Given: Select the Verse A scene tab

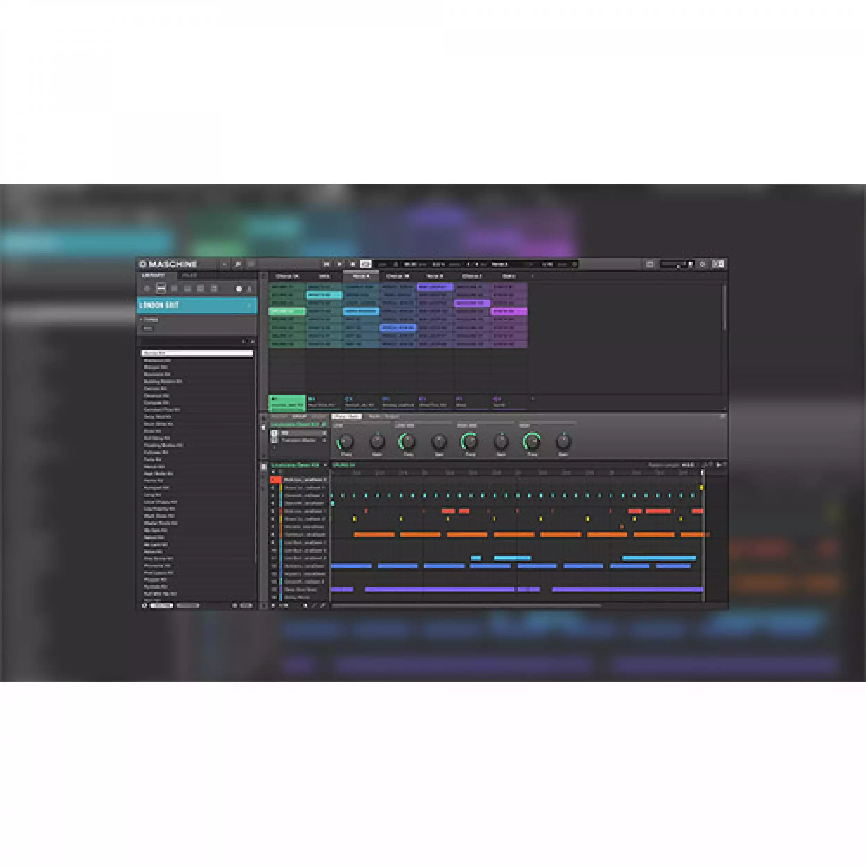Looking at the screenshot, I should pos(361,276).
